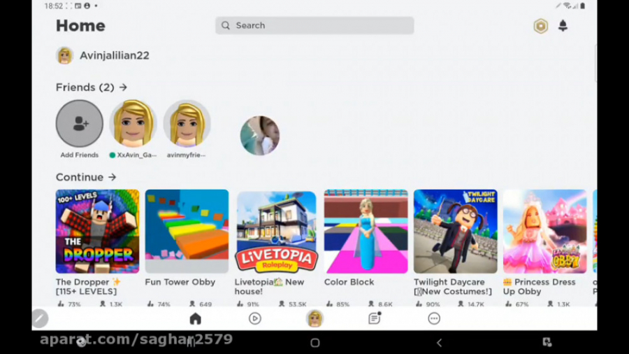The width and height of the screenshot is (629, 354).
Task: Click the 18:52 status bar clock
Action: pyautogui.click(x=53, y=6)
